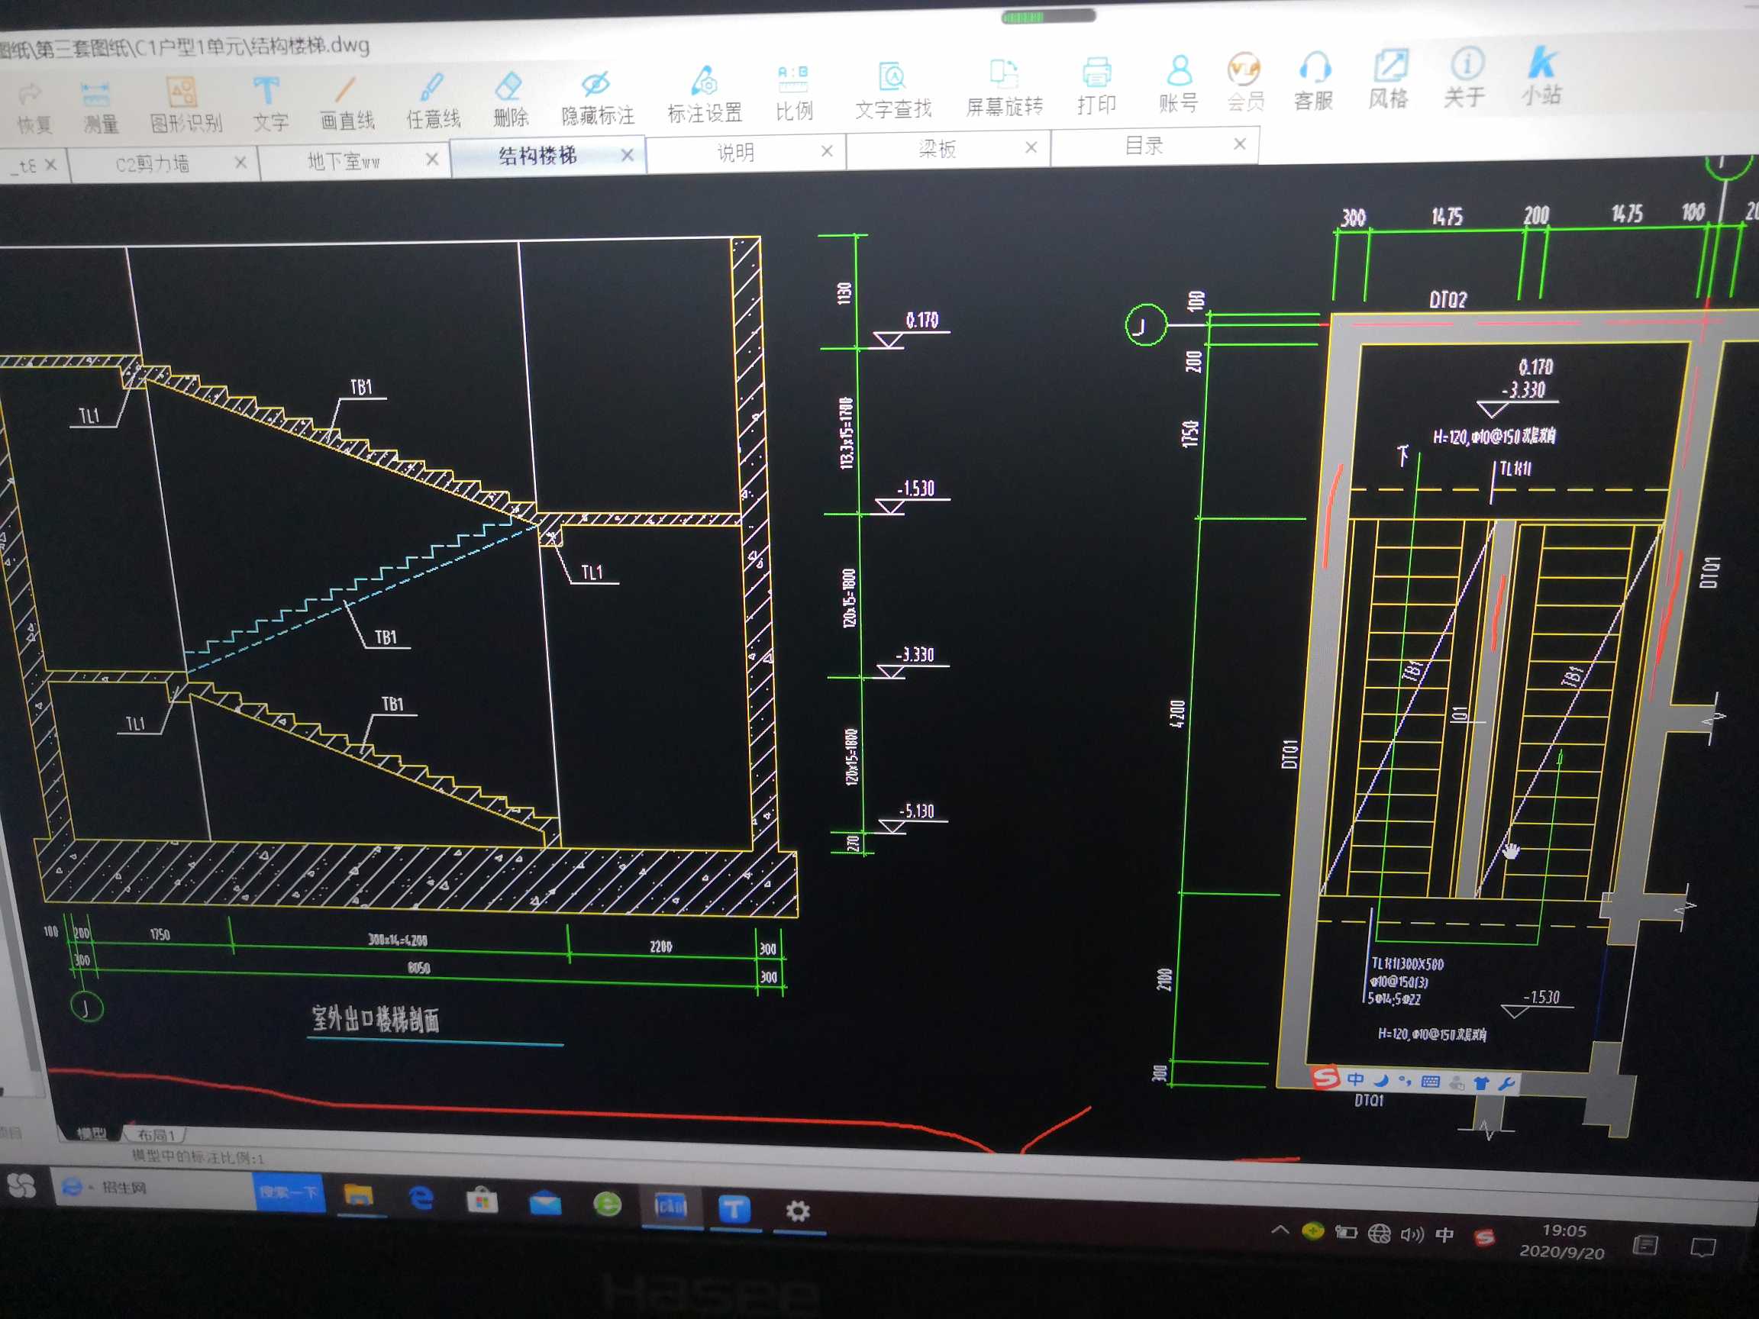Switch to the 布局1 layout tab
The height and width of the screenshot is (1319, 1759).
point(156,1134)
